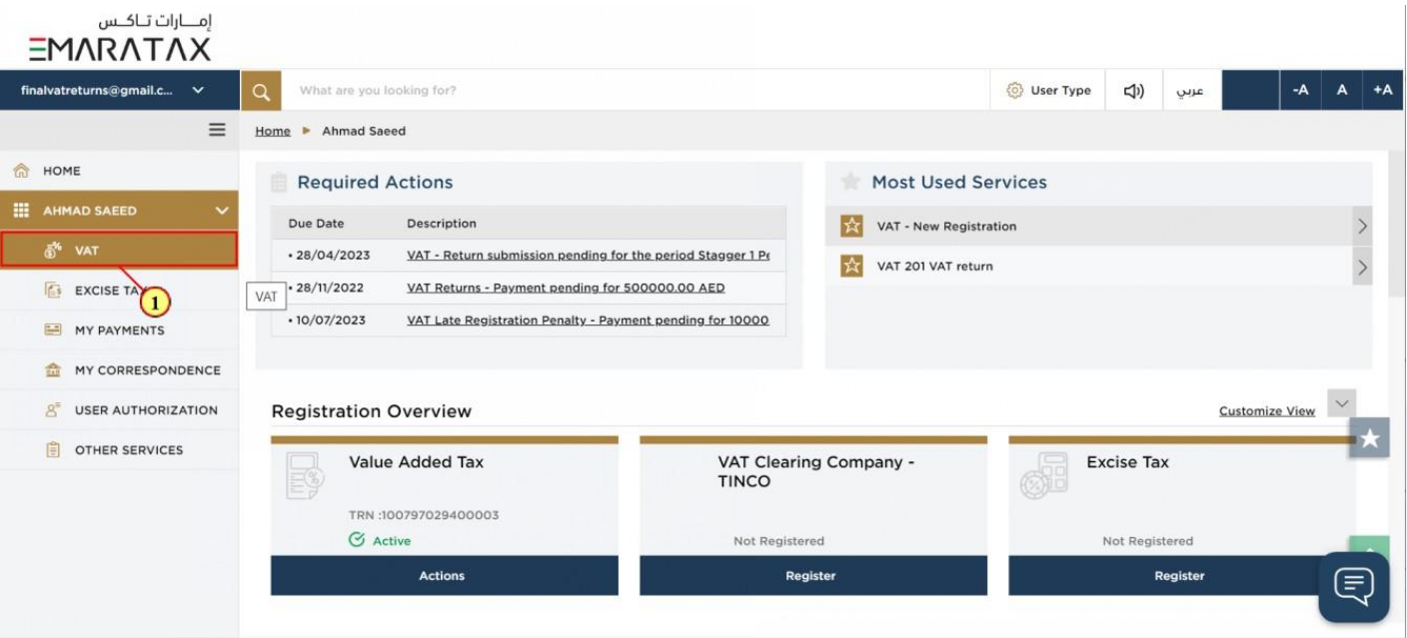The image size is (1407, 638).
Task: Select HOME in the sidebar
Action: [119, 171]
